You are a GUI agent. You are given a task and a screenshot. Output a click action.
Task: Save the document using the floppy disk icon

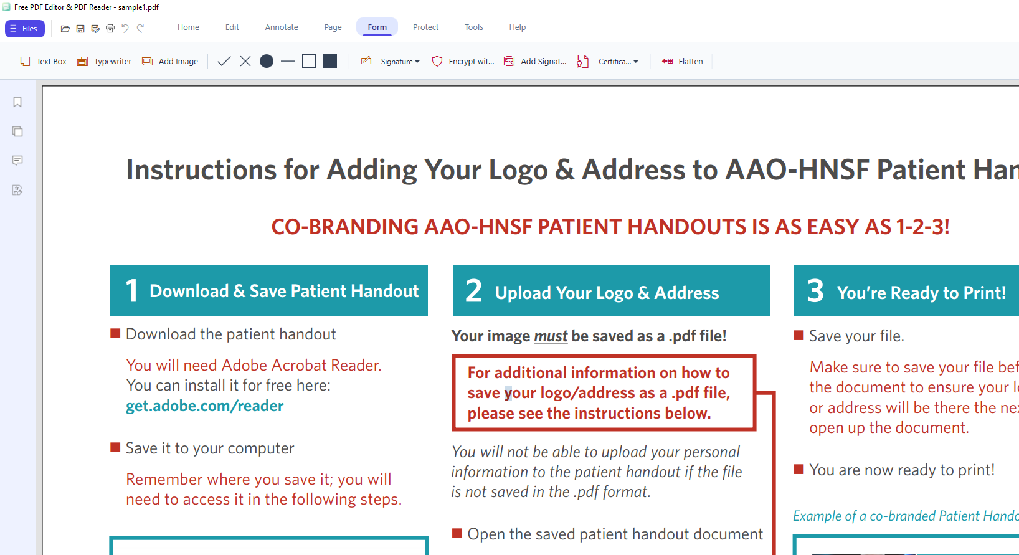[x=80, y=28]
